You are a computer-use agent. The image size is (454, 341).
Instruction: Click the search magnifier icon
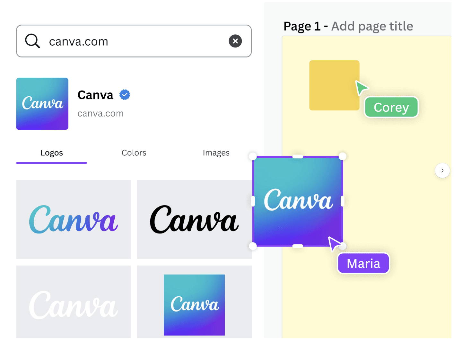point(32,41)
